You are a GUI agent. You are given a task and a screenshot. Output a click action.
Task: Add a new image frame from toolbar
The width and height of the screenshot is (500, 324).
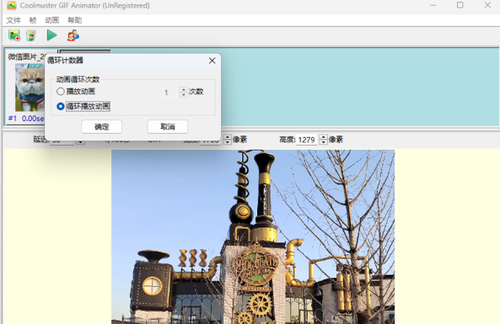point(14,35)
